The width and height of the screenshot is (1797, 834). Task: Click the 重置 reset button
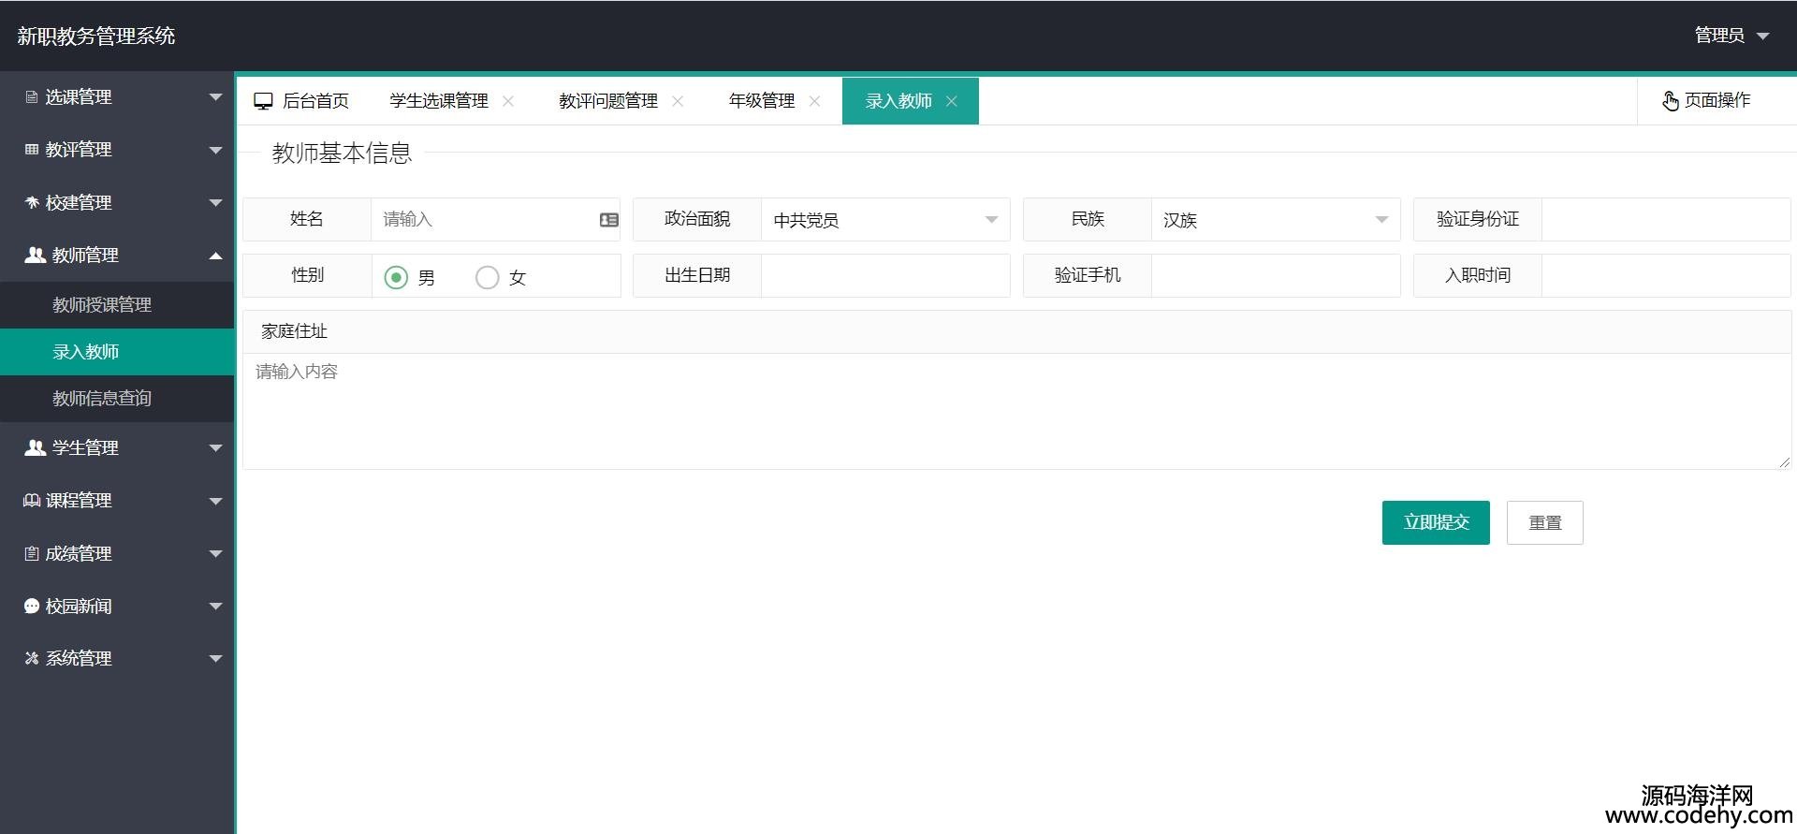coord(1545,522)
